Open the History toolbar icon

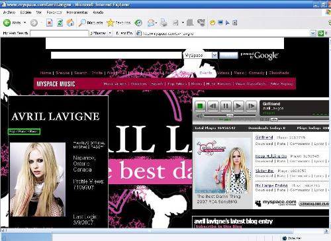coord(138,23)
